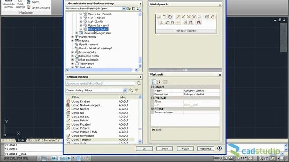Click the snap to center circle icon in preview
Screen dimensions: 289x162
coord(207,17)
